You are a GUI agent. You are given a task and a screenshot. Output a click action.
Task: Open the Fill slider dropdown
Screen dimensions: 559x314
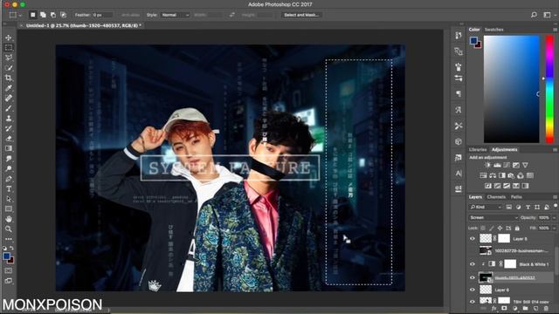[554, 229]
